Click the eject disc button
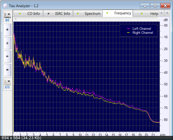Screen dimensions: 173x140 click(x=7, y=43)
